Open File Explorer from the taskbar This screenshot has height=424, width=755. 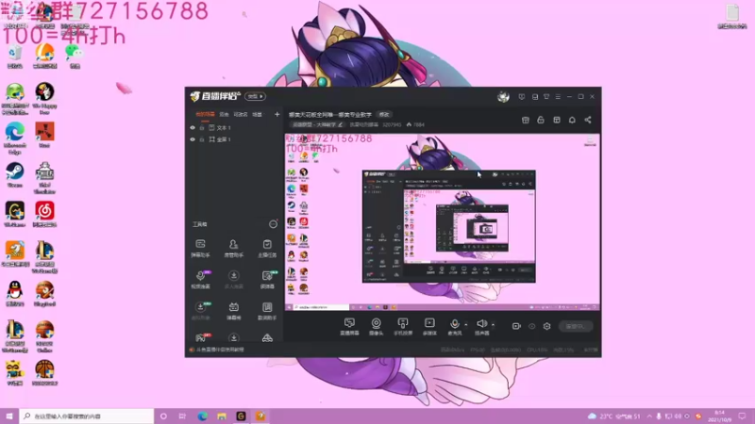(x=222, y=416)
